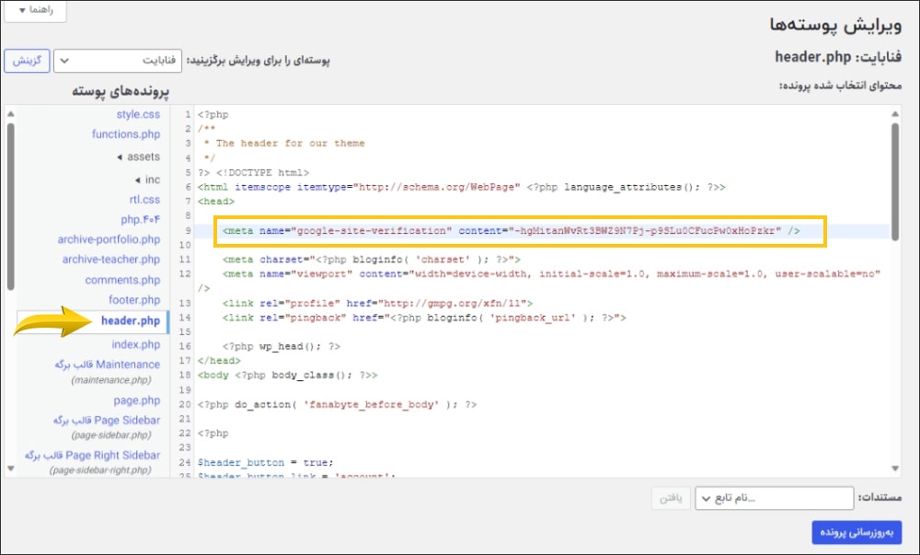920x555 pixels.
Task: Click the DOCTYPE html line 5
Action: coord(254,173)
